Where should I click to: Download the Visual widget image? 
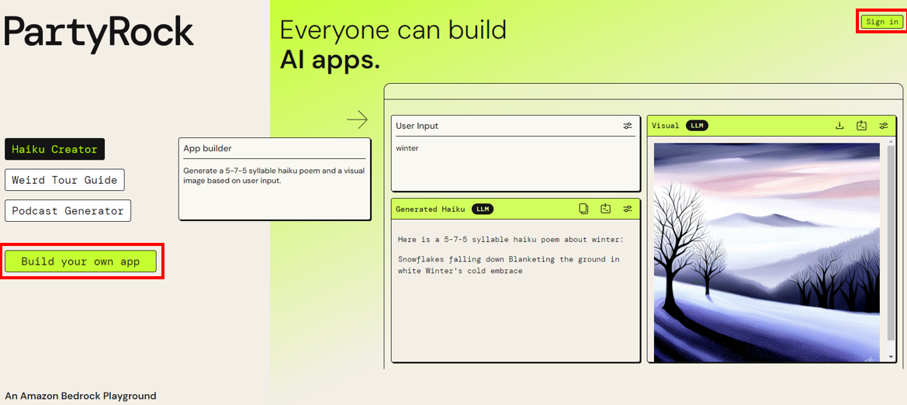[839, 126]
